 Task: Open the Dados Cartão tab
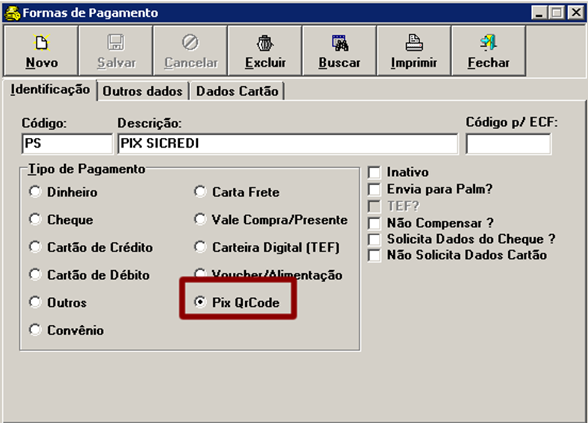[x=237, y=91]
